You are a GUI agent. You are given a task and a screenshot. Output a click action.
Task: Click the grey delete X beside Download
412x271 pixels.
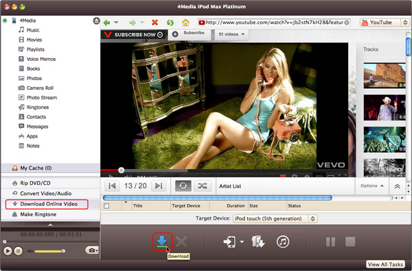(181, 242)
